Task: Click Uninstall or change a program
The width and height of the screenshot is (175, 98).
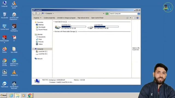Action: [66, 18]
